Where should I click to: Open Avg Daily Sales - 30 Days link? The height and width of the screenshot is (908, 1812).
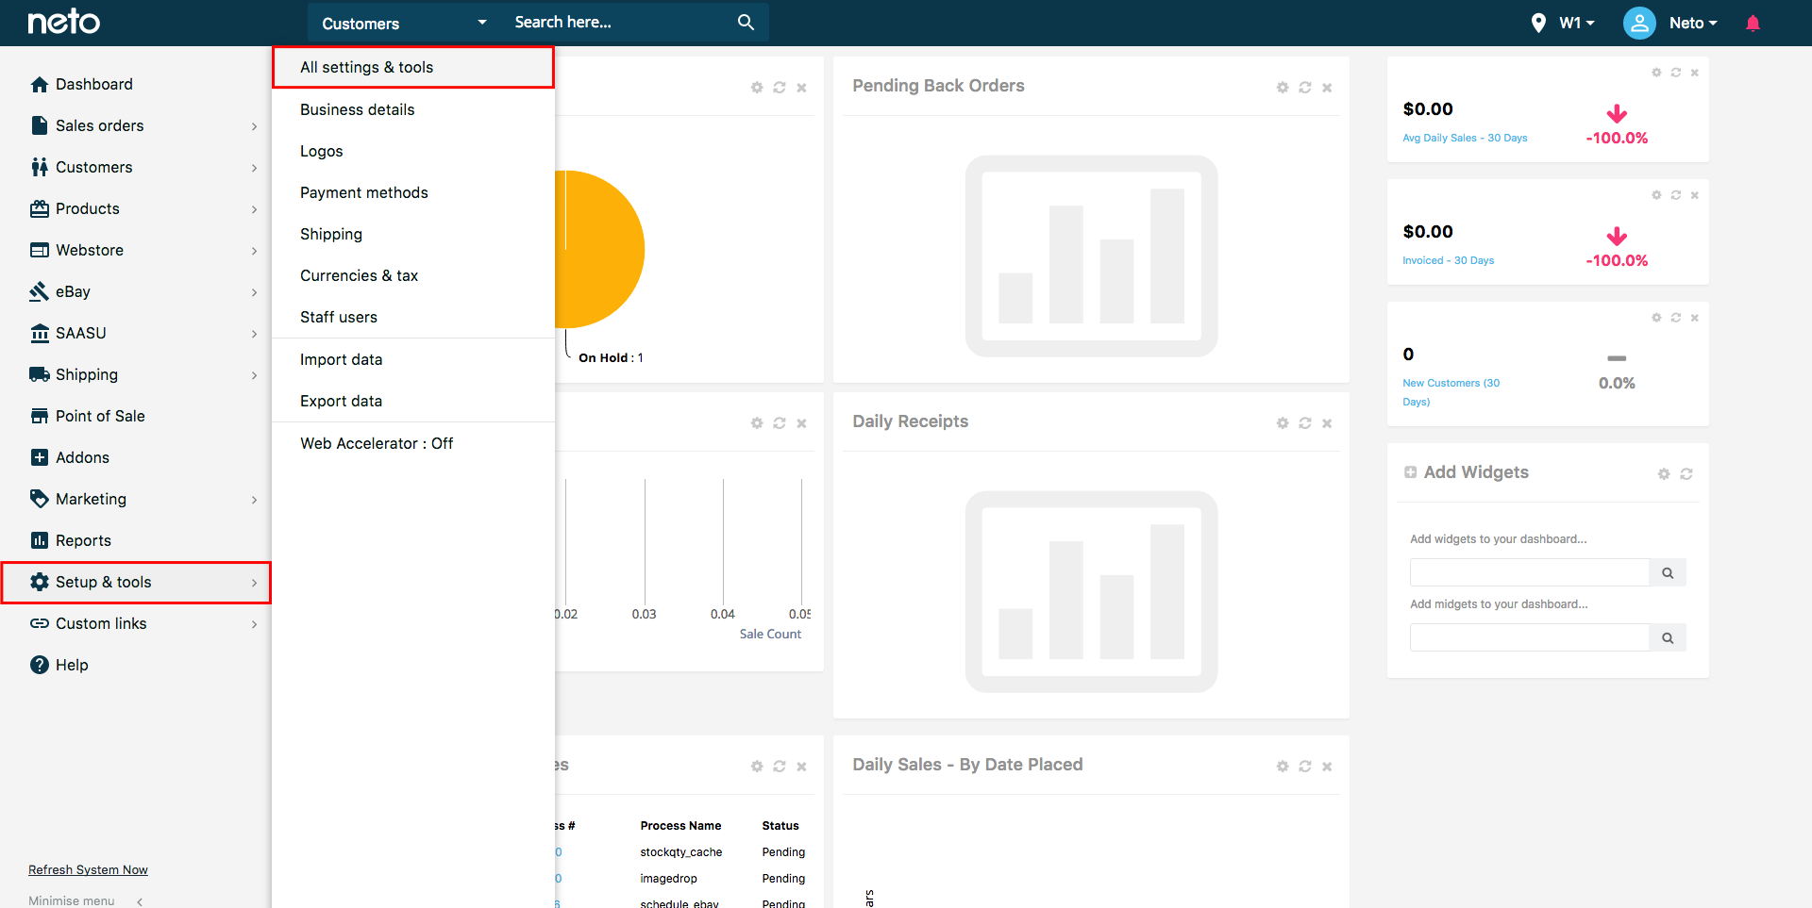point(1465,138)
